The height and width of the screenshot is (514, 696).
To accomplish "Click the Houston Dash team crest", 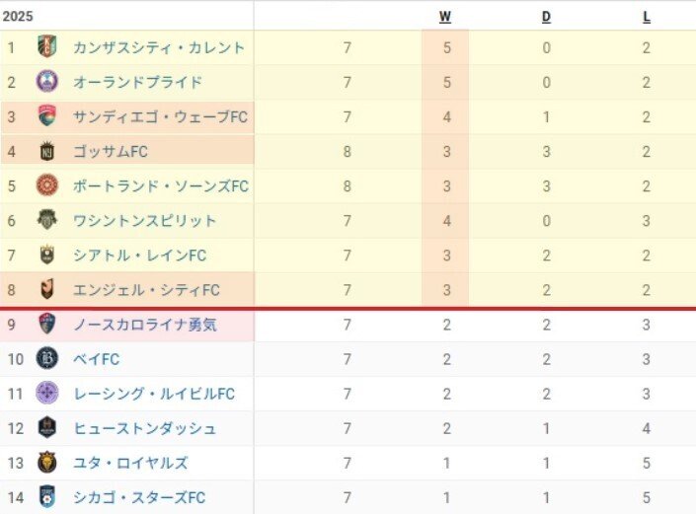I will pyautogui.click(x=46, y=428).
